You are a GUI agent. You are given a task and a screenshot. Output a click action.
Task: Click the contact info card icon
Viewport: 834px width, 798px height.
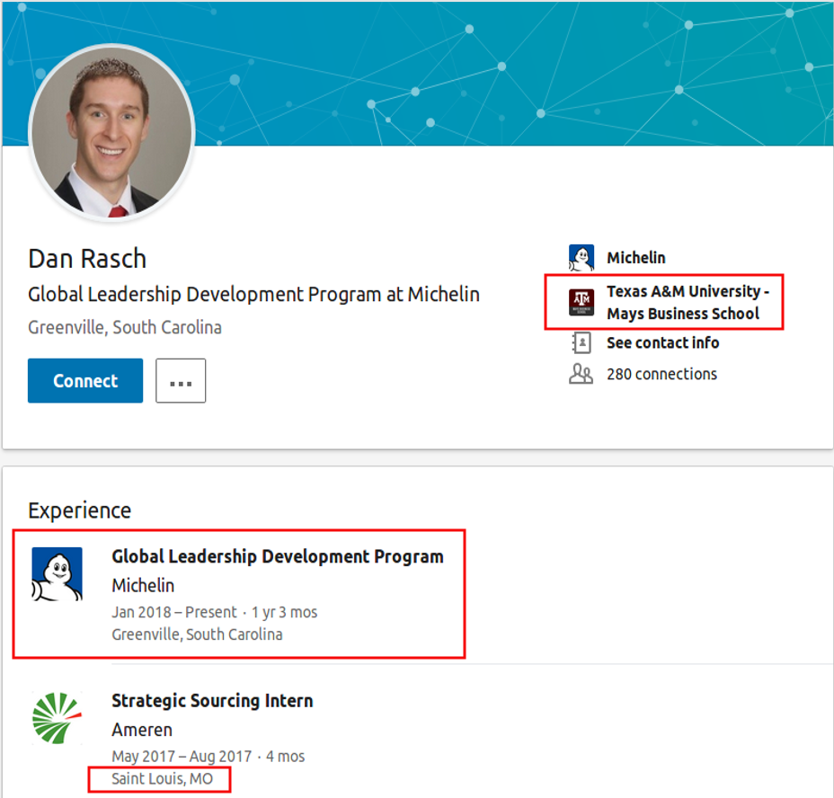581,343
